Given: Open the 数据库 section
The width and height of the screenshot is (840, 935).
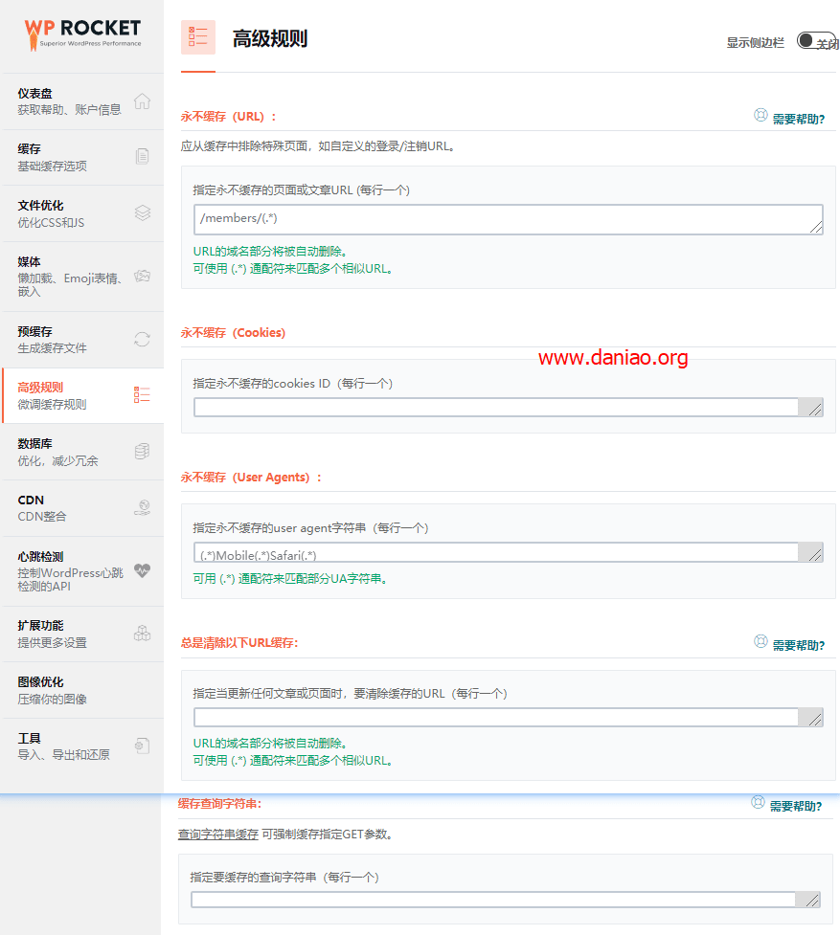Looking at the screenshot, I should 82,452.
